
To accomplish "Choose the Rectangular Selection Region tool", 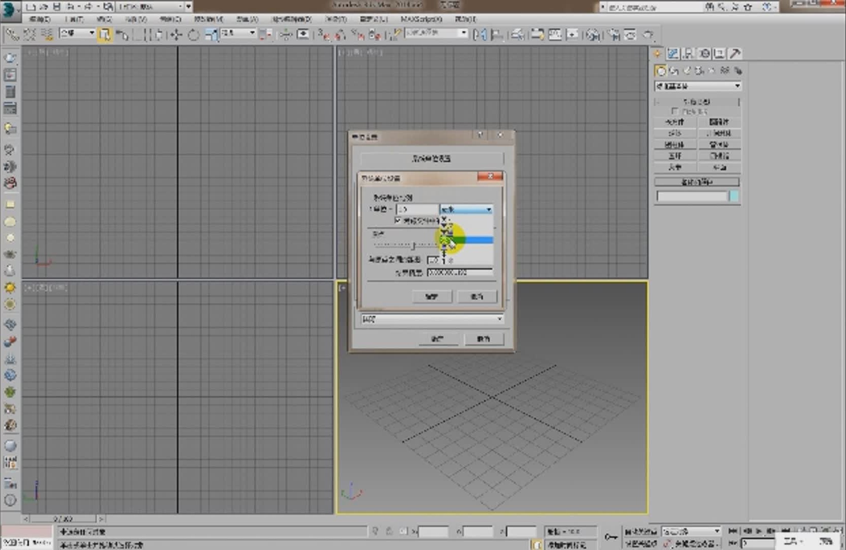I will tap(138, 35).
